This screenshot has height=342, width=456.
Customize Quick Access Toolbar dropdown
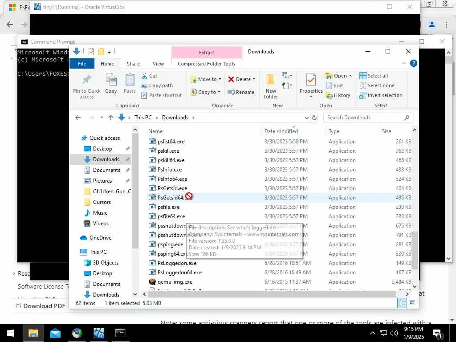click(110, 52)
